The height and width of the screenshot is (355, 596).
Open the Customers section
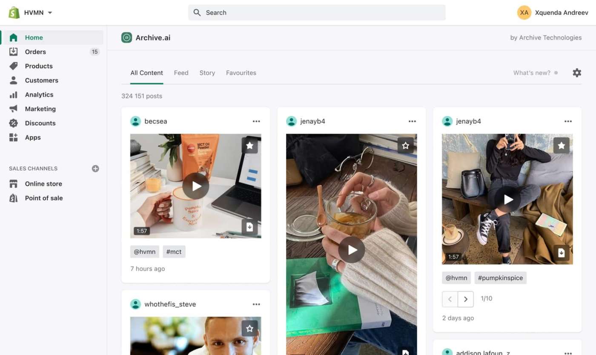41,80
